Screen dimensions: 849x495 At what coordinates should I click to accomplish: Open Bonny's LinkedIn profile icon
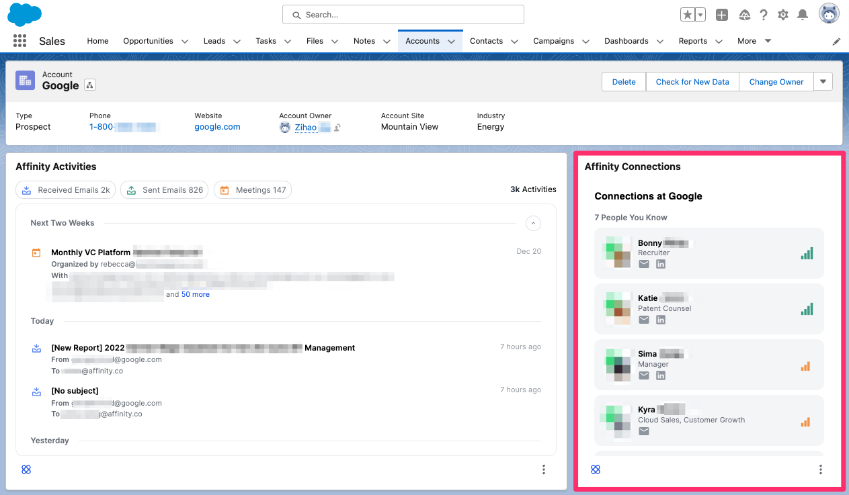pos(660,264)
